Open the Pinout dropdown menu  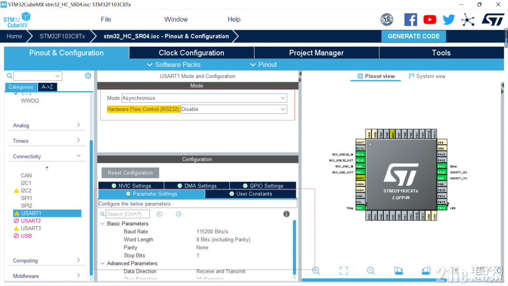[264, 64]
